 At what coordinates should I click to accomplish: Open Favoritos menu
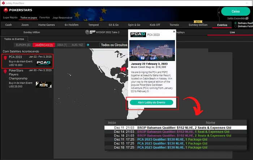tap(44, 17)
